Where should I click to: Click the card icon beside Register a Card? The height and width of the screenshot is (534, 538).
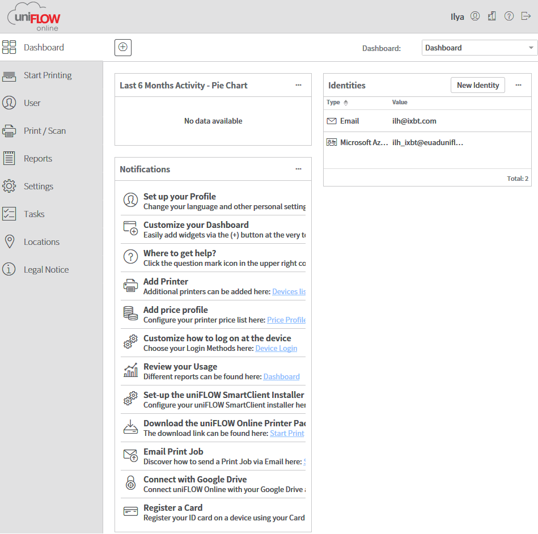[131, 511]
